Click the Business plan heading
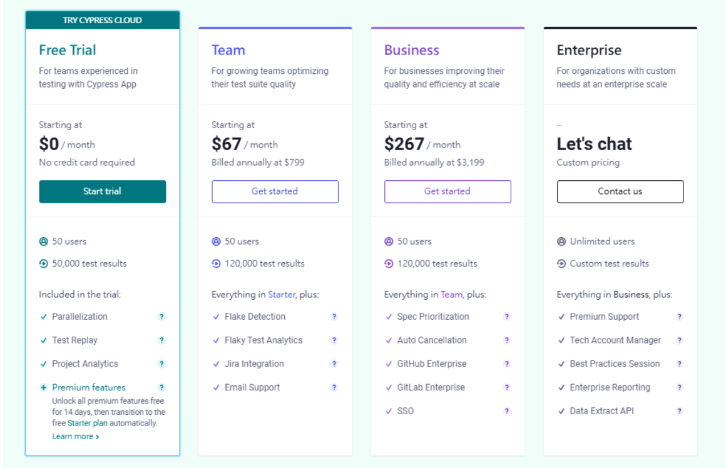The height and width of the screenshot is (468, 726). pyautogui.click(x=412, y=50)
